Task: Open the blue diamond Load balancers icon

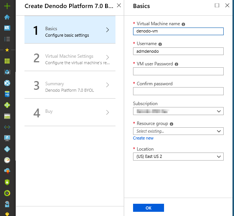Action: 7,149
